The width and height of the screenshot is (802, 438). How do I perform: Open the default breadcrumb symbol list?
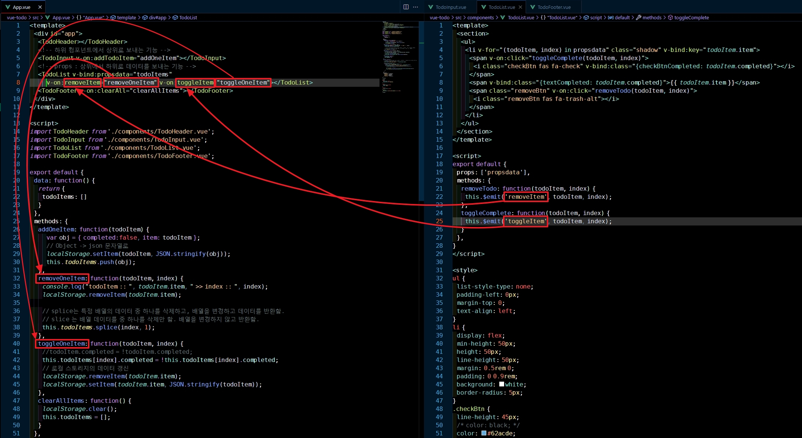click(x=622, y=17)
